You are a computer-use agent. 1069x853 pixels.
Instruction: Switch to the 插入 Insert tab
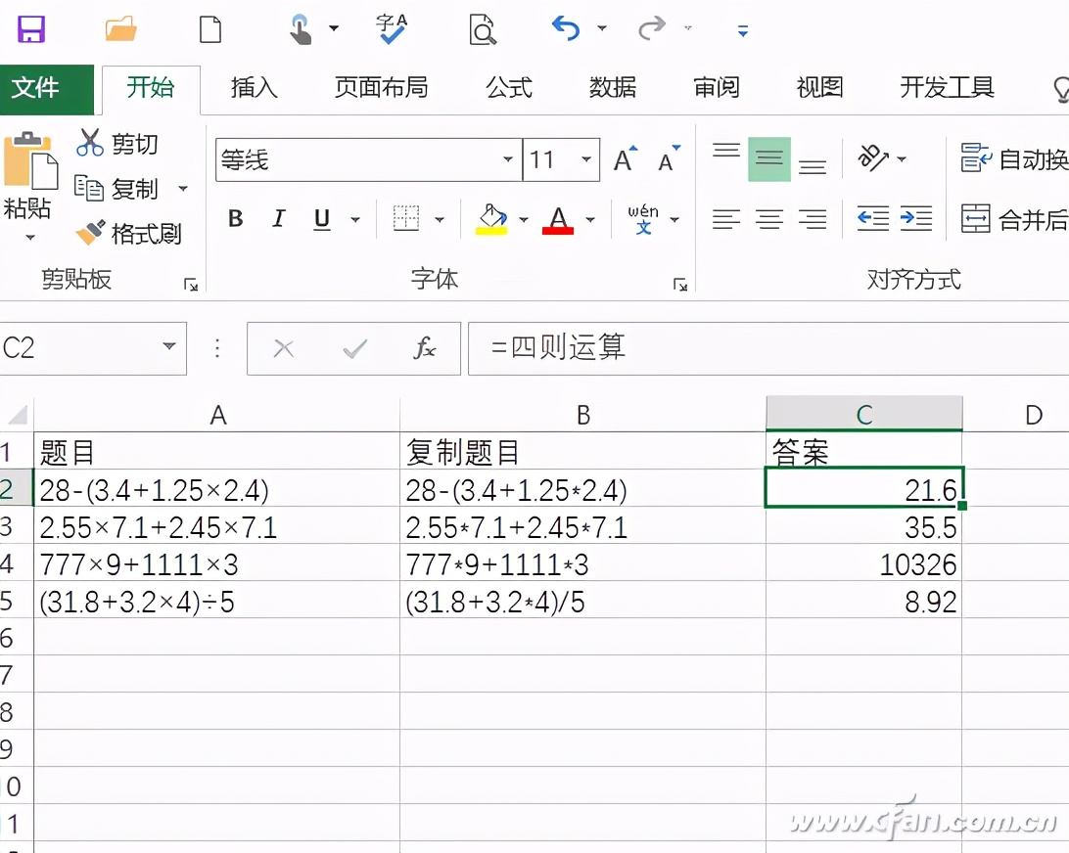tap(254, 88)
